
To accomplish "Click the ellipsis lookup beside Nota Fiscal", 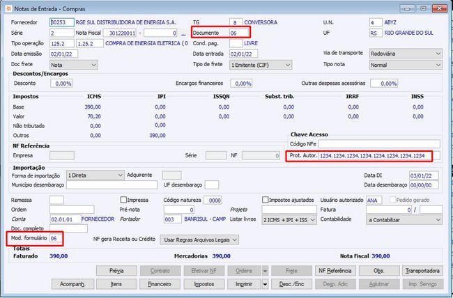I will (x=183, y=33).
